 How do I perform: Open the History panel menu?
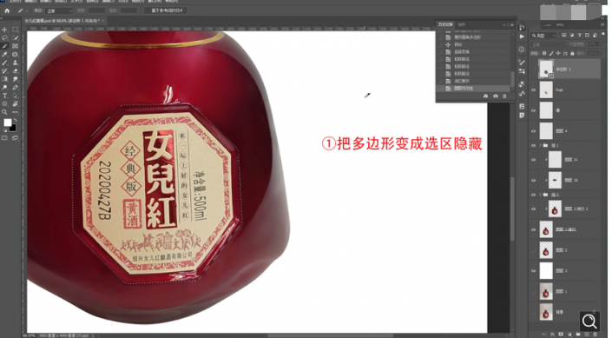click(511, 24)
